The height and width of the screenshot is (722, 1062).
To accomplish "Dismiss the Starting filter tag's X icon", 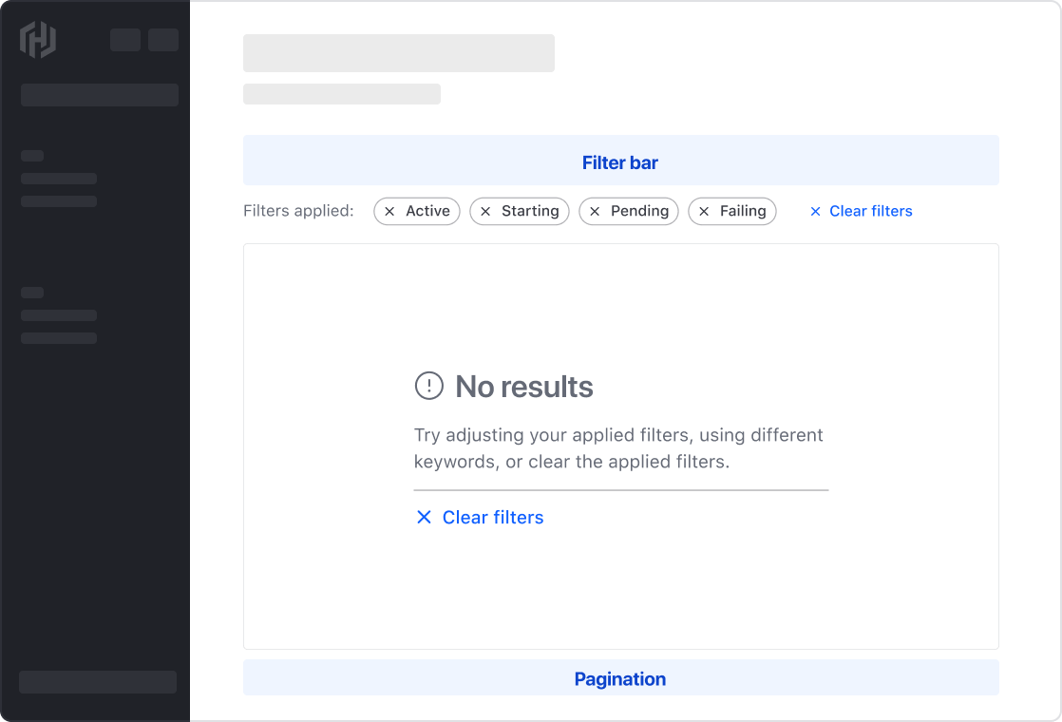I will [x=485, y=211].
